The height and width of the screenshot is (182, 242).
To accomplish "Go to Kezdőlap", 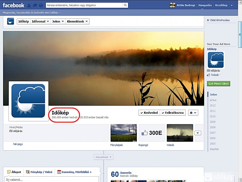I will click(221, 5).
